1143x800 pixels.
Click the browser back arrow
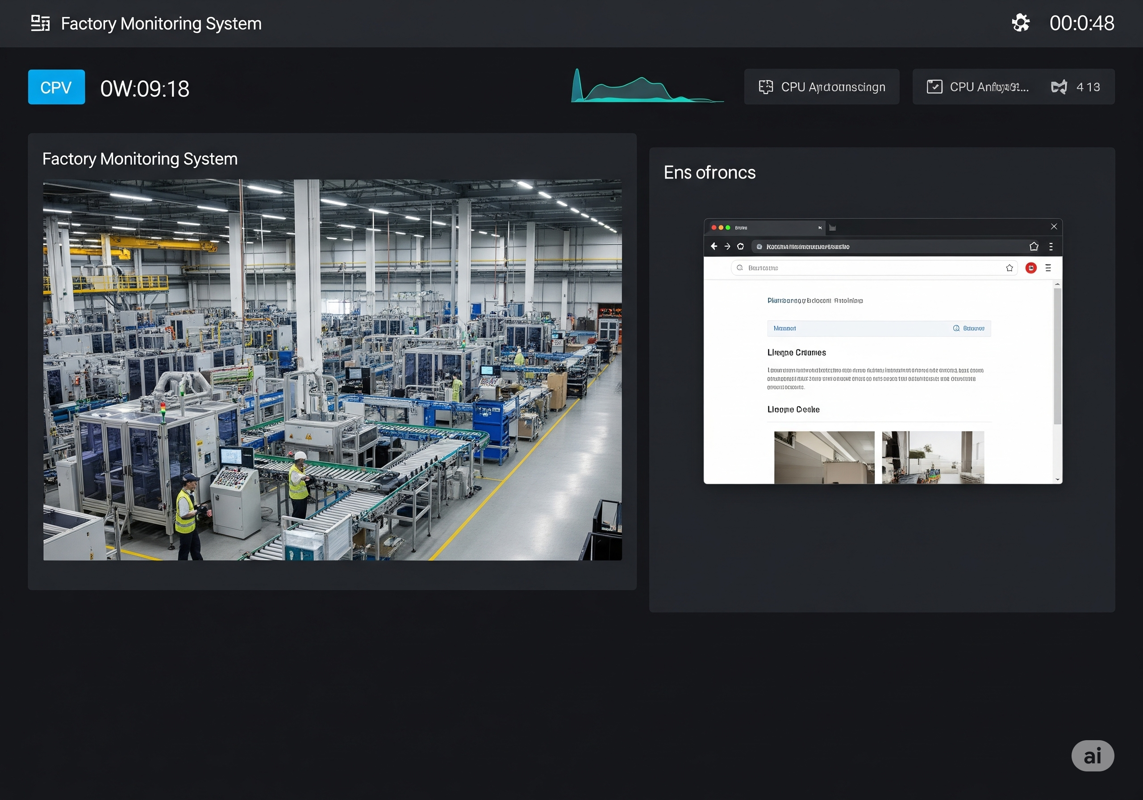coord(714,246)
